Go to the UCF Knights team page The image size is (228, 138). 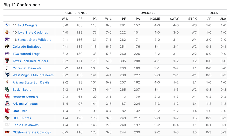tap(22, 118)
